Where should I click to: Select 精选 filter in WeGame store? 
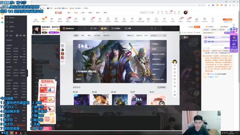(x=76, y=35)
